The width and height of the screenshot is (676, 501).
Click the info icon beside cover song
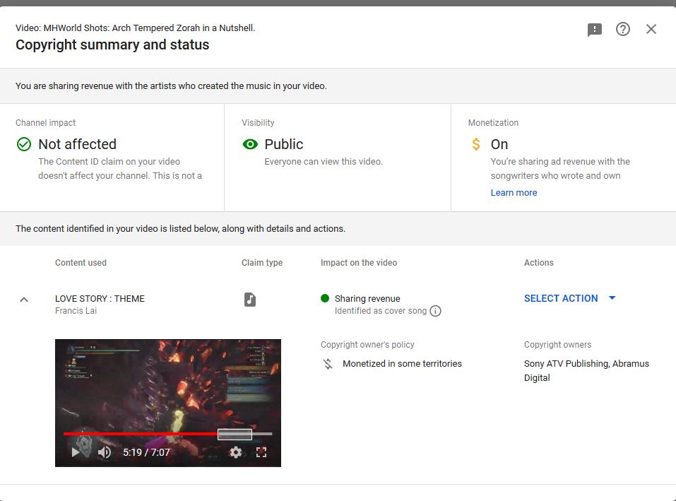point(435,311)
